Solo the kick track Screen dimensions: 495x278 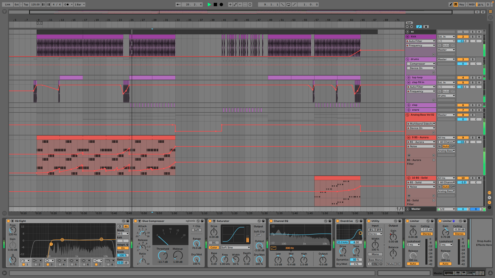point(473,37)
